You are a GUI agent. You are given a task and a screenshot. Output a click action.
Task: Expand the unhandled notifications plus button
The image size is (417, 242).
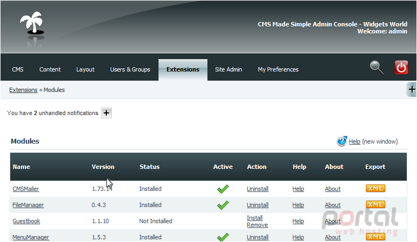click(x=106, y=113)
